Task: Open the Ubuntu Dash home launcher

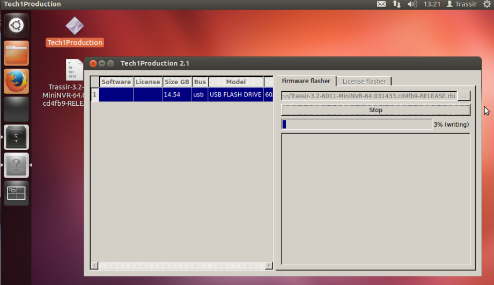Action: coord(16,25)
